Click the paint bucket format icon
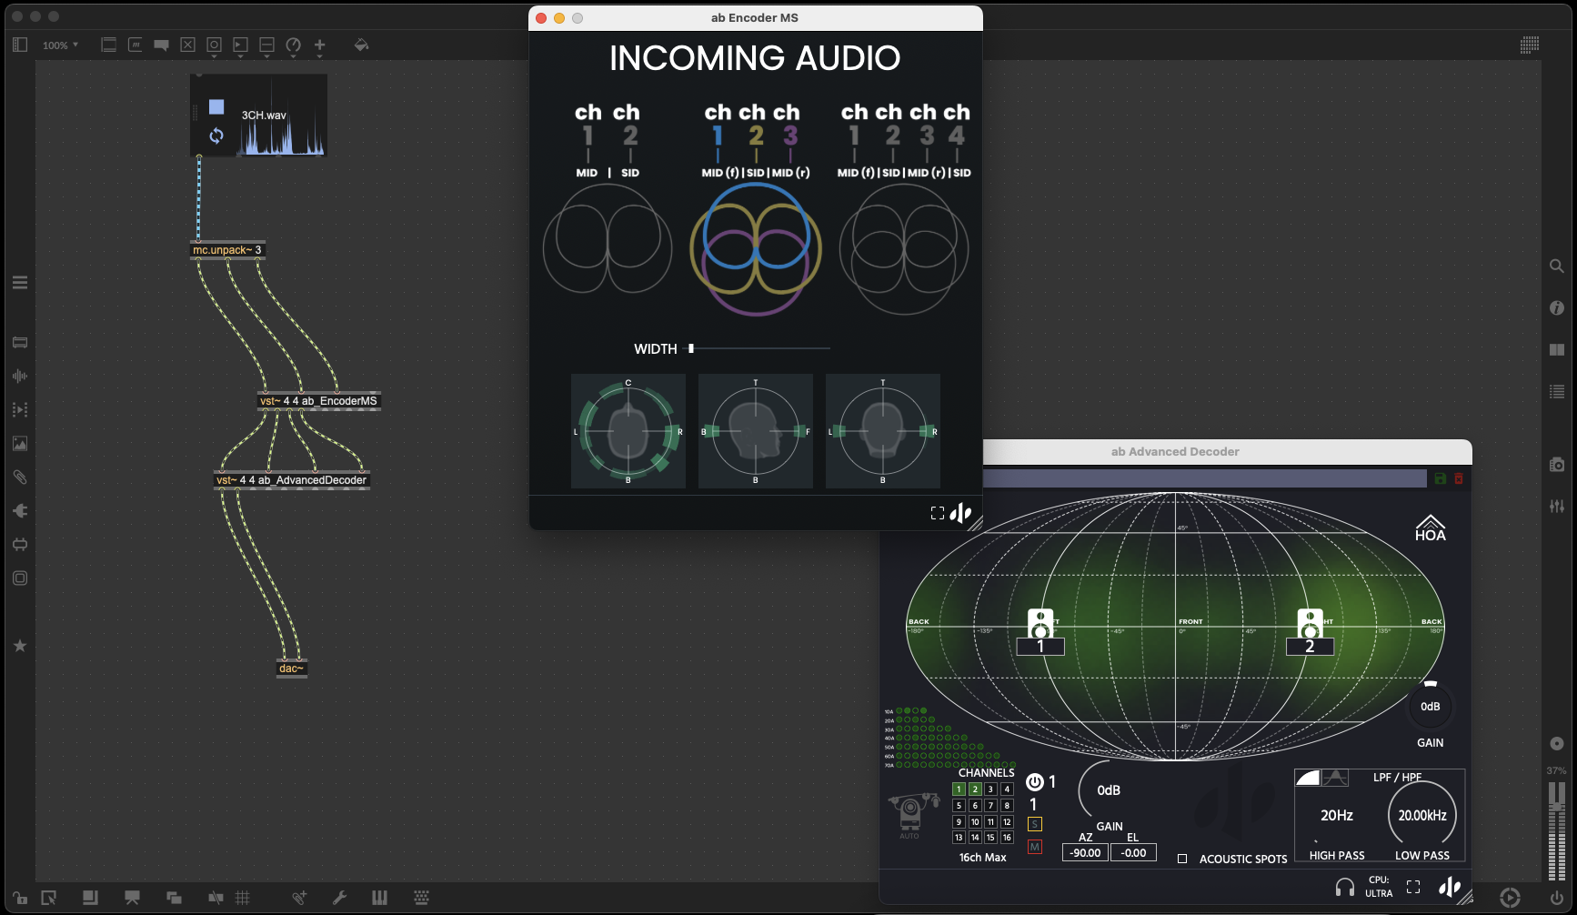The image size is (1577, 915). 361,45
